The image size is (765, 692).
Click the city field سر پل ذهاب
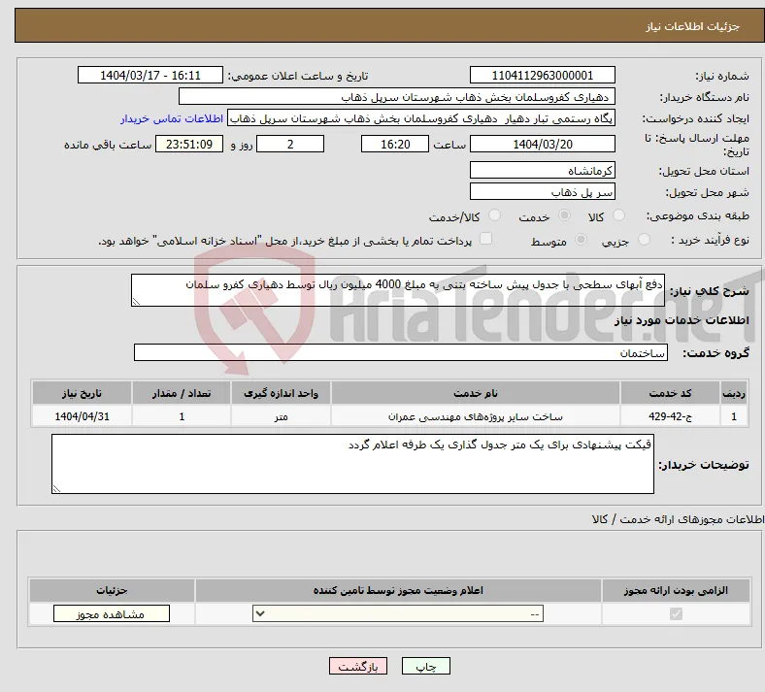coord(543,191)
